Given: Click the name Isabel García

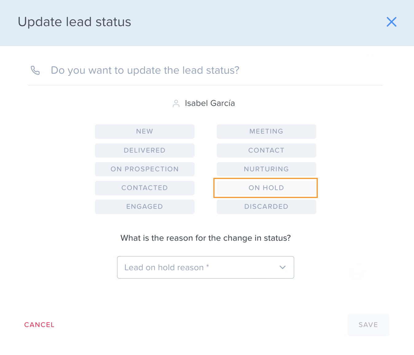Looking at the screenshot, I should click(x=210, y=103).
